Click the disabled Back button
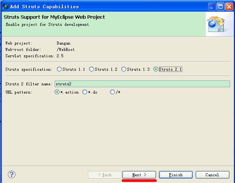The height and width of the screenshot is (183, 235). coord(105,175)
